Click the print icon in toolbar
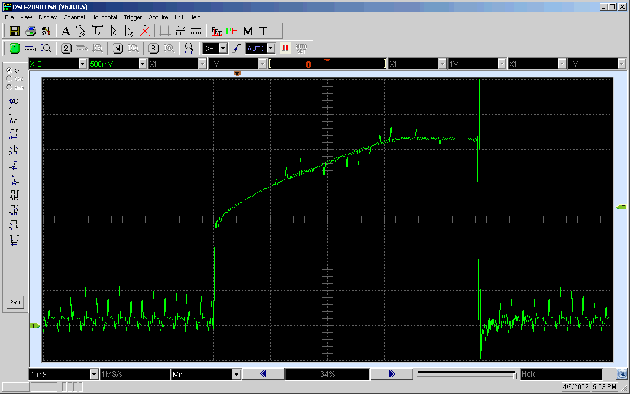630x394 pixels. [31, 31]
